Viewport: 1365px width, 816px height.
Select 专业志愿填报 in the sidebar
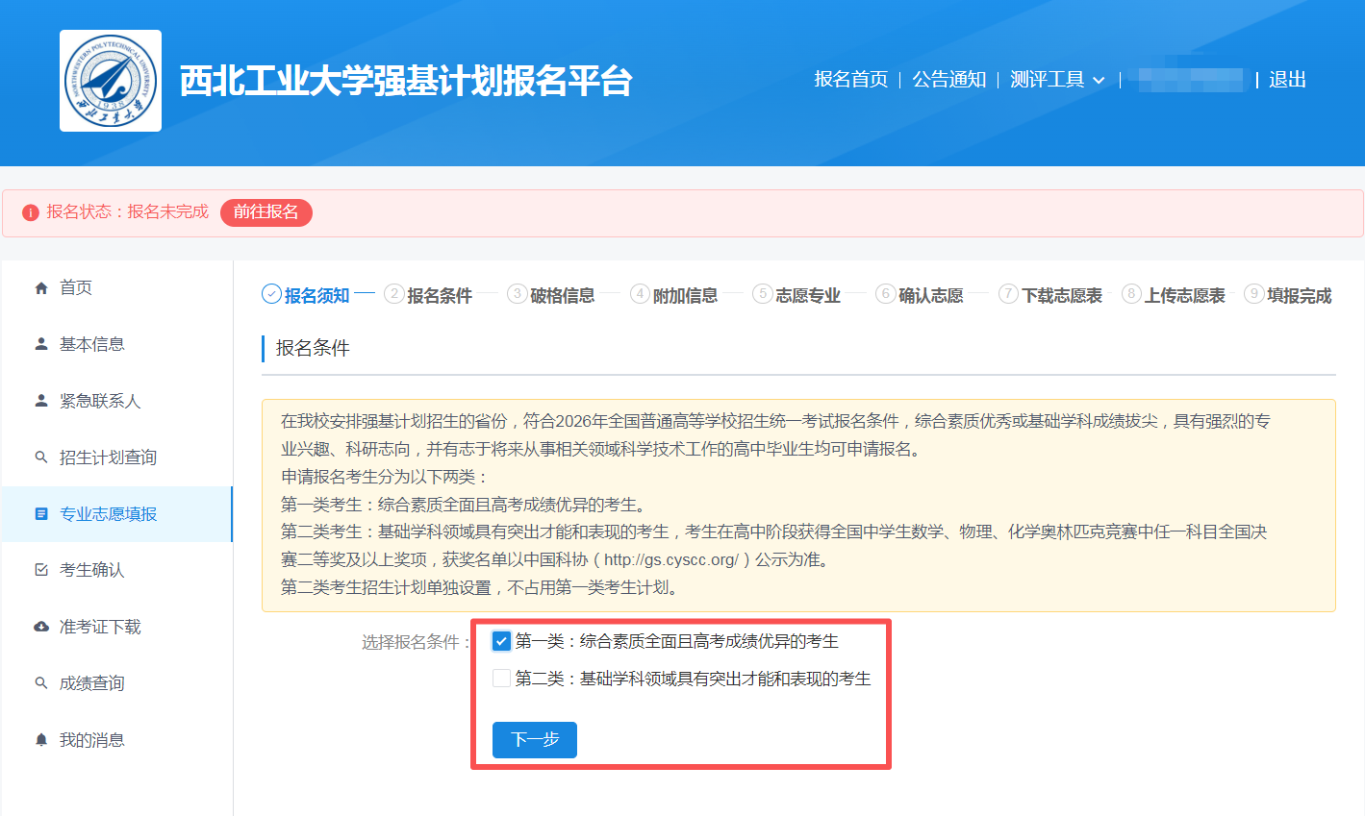click(x=108, y=514)
